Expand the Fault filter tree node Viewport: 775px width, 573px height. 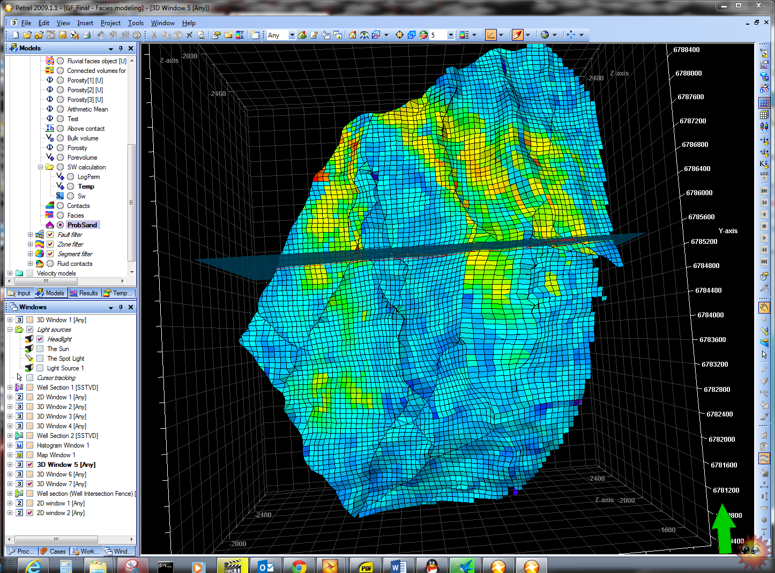pos(31,235)
